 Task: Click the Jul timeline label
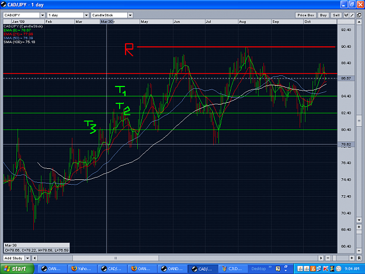(208, 22)
